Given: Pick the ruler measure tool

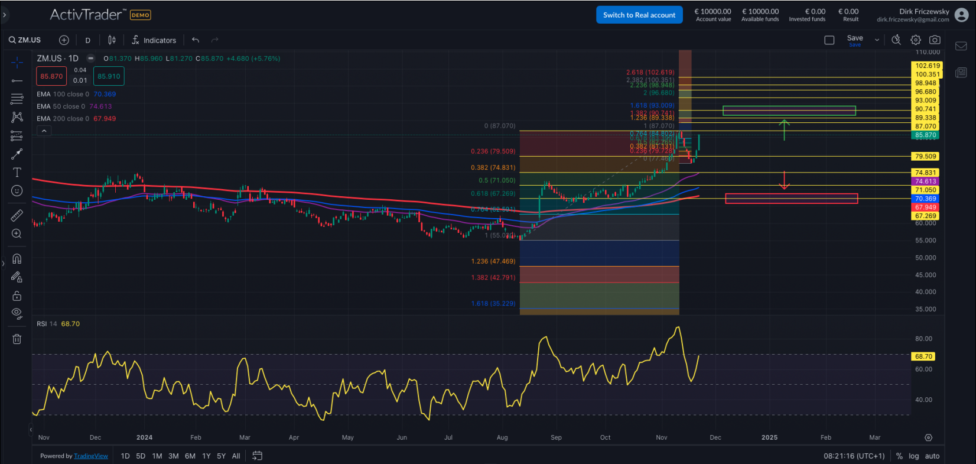Looking at the screenshot, I should 17,216.
